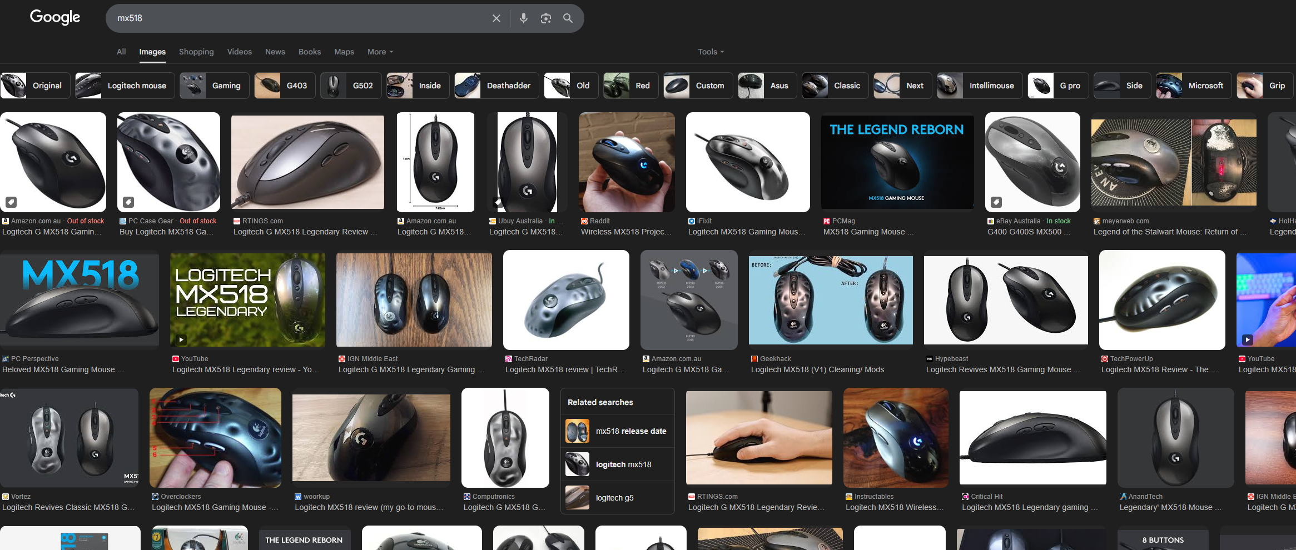Screen dimensions: 1296x550
Task: Switch to the Videos tab
Action: 239,52
